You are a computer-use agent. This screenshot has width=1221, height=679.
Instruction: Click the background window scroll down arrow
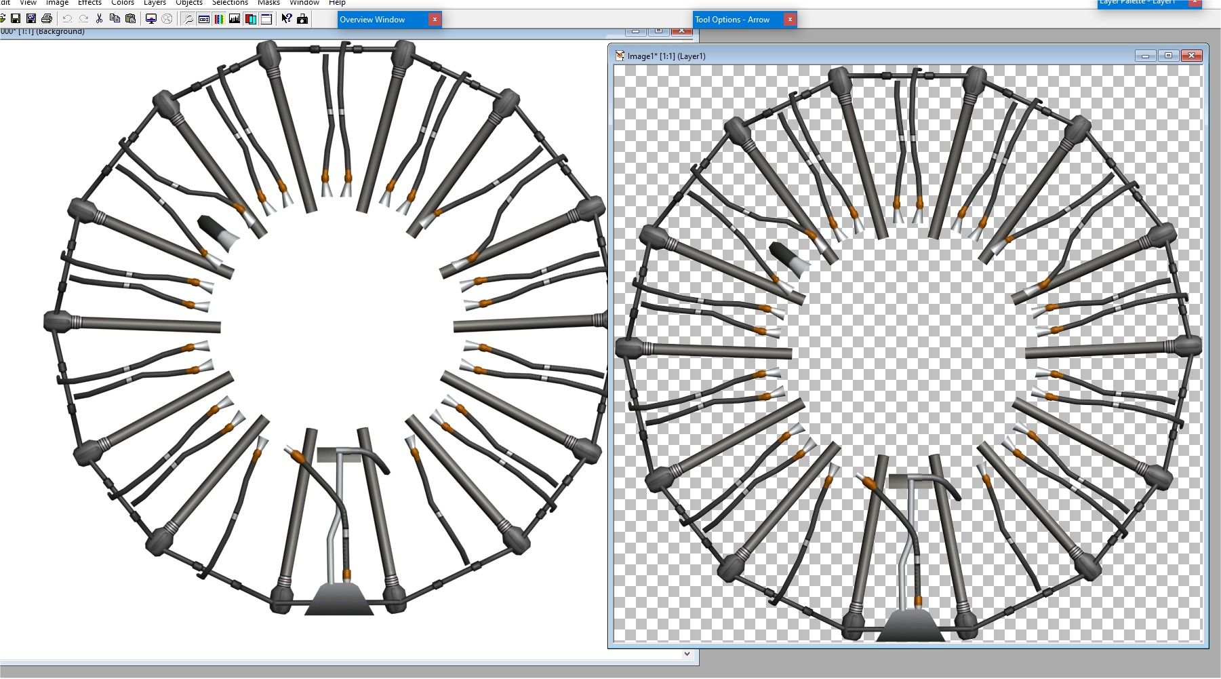pyautogui.click(x=687, y=654)
